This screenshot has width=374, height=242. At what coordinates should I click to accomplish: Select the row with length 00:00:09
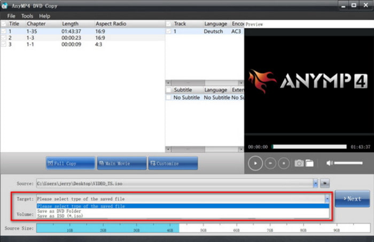82,44
